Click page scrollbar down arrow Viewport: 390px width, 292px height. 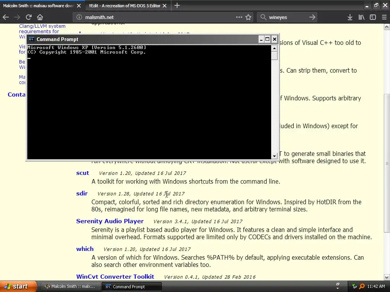click(x=387, y=277)
